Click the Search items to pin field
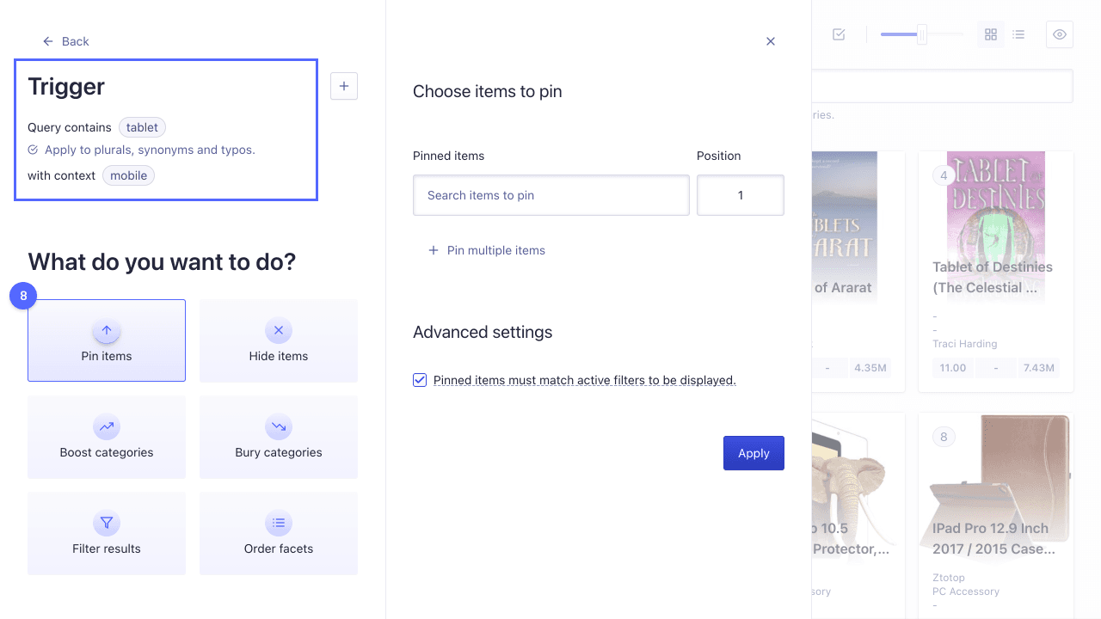Screen dimensions: 1101x619 tap(550, 195)
